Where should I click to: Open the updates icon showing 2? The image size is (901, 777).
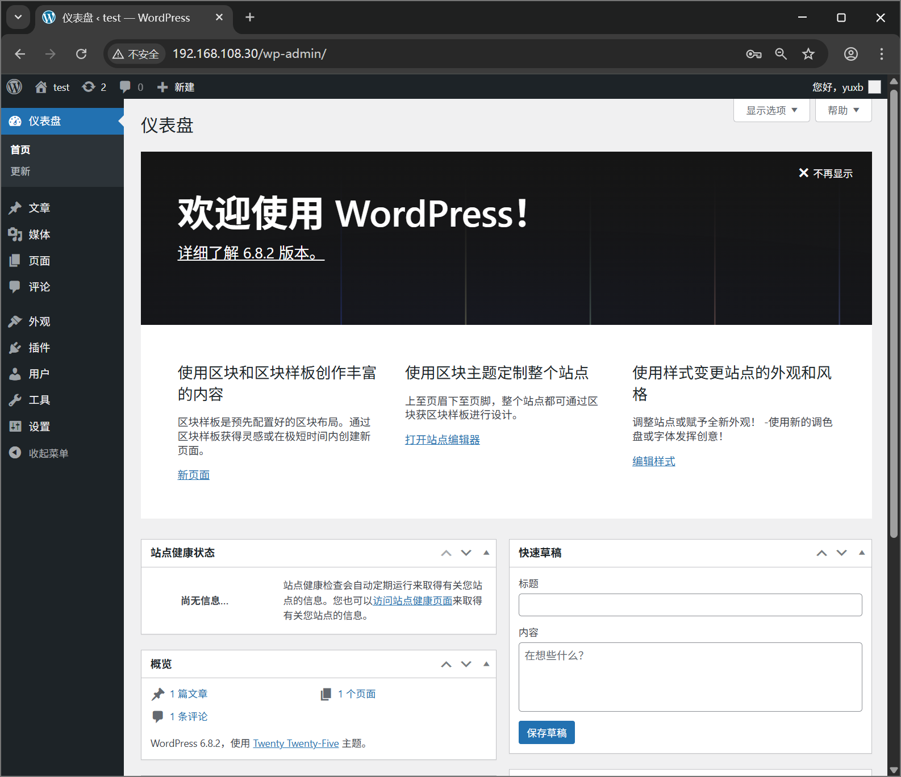[94, 87]
